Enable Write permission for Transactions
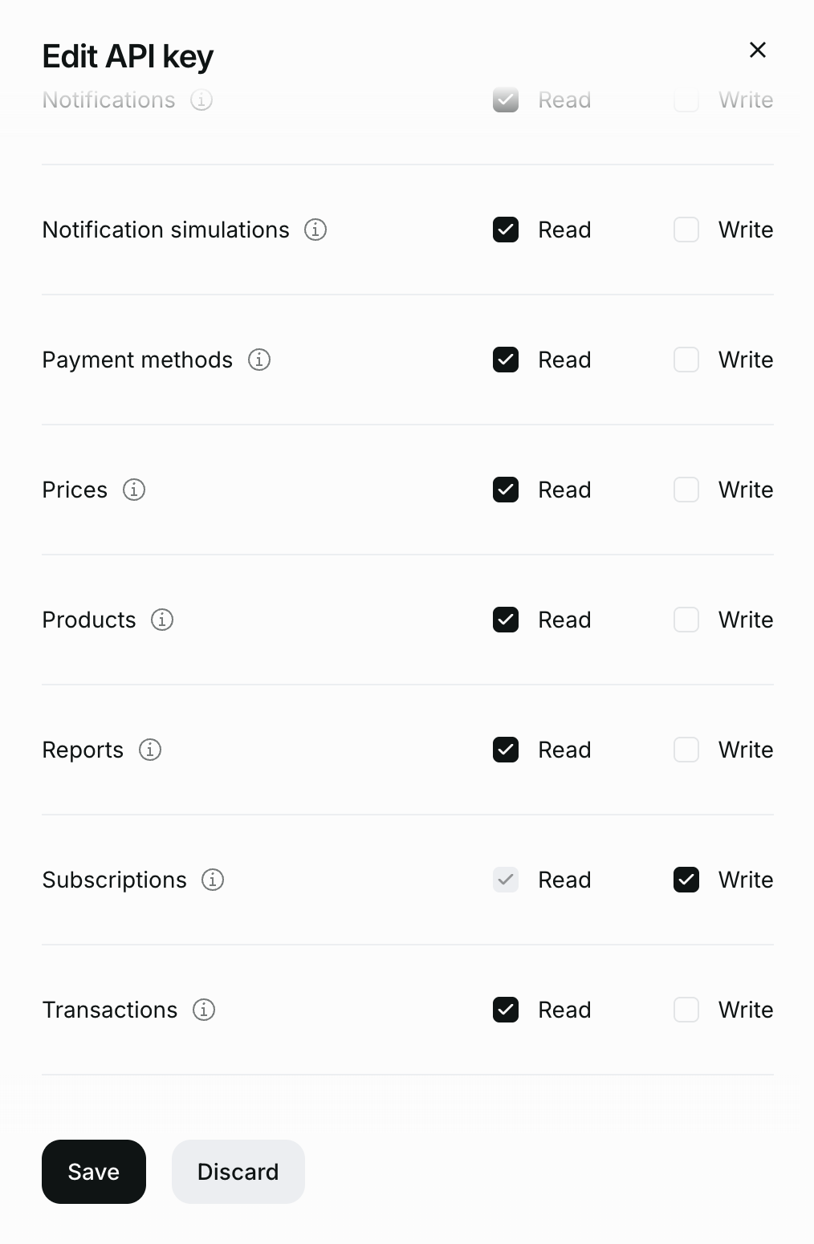 (x=686, y=1010)
